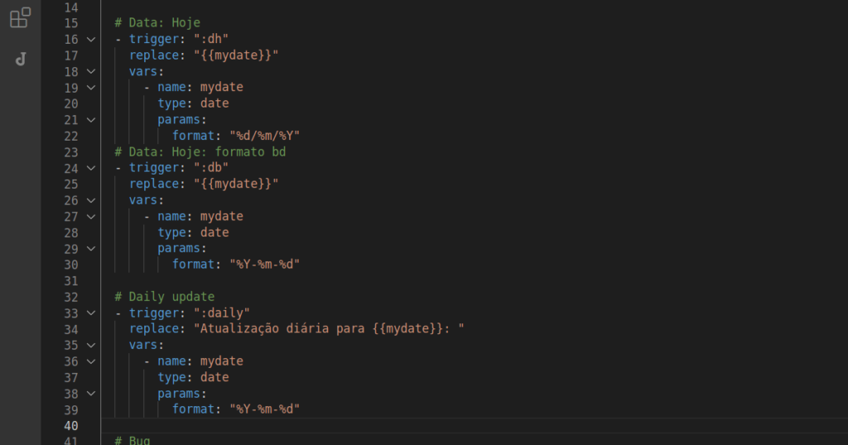
Task: Place cursor in "Atualização diária para" replace text
Action: coord(282,329)
